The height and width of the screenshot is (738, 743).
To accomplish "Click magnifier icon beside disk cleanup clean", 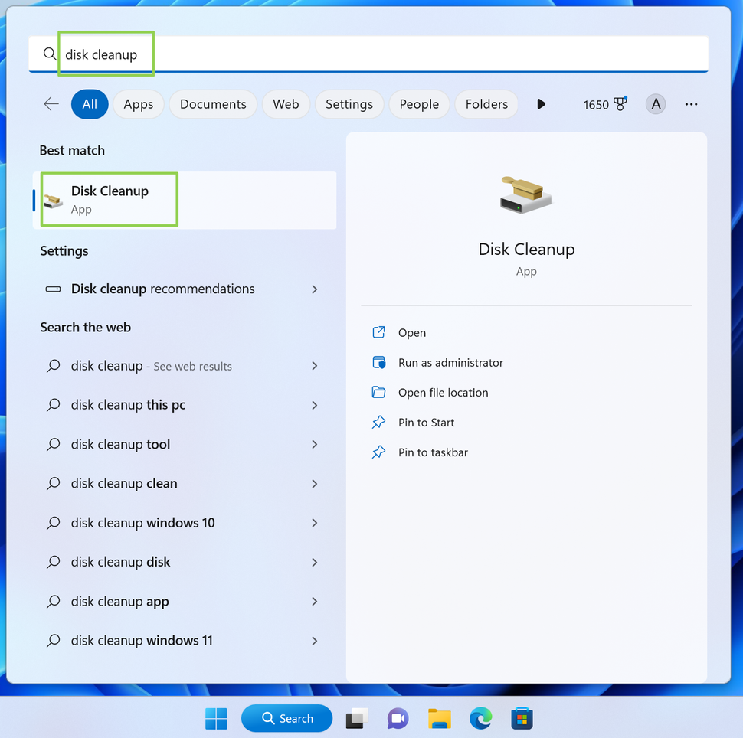I will [x=53, y=484].
